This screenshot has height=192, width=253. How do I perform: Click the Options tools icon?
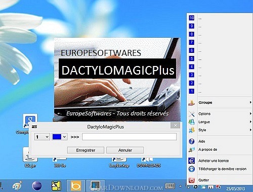click(192, 114)
